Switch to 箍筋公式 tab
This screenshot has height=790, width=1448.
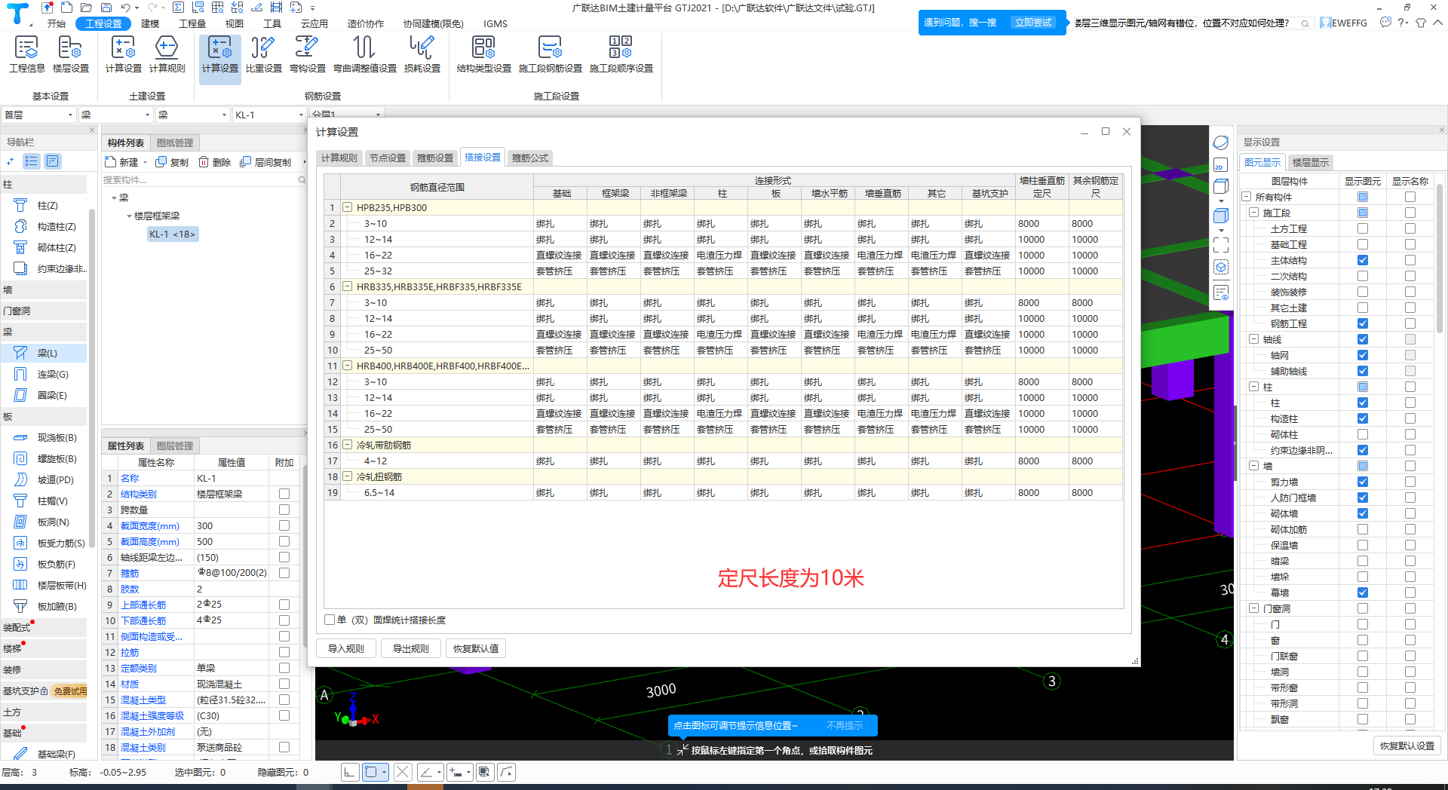point(530,158)
